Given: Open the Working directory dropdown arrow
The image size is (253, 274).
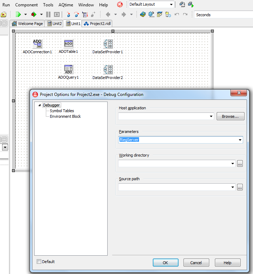Looking at the screenshot, I should point(233,164).
